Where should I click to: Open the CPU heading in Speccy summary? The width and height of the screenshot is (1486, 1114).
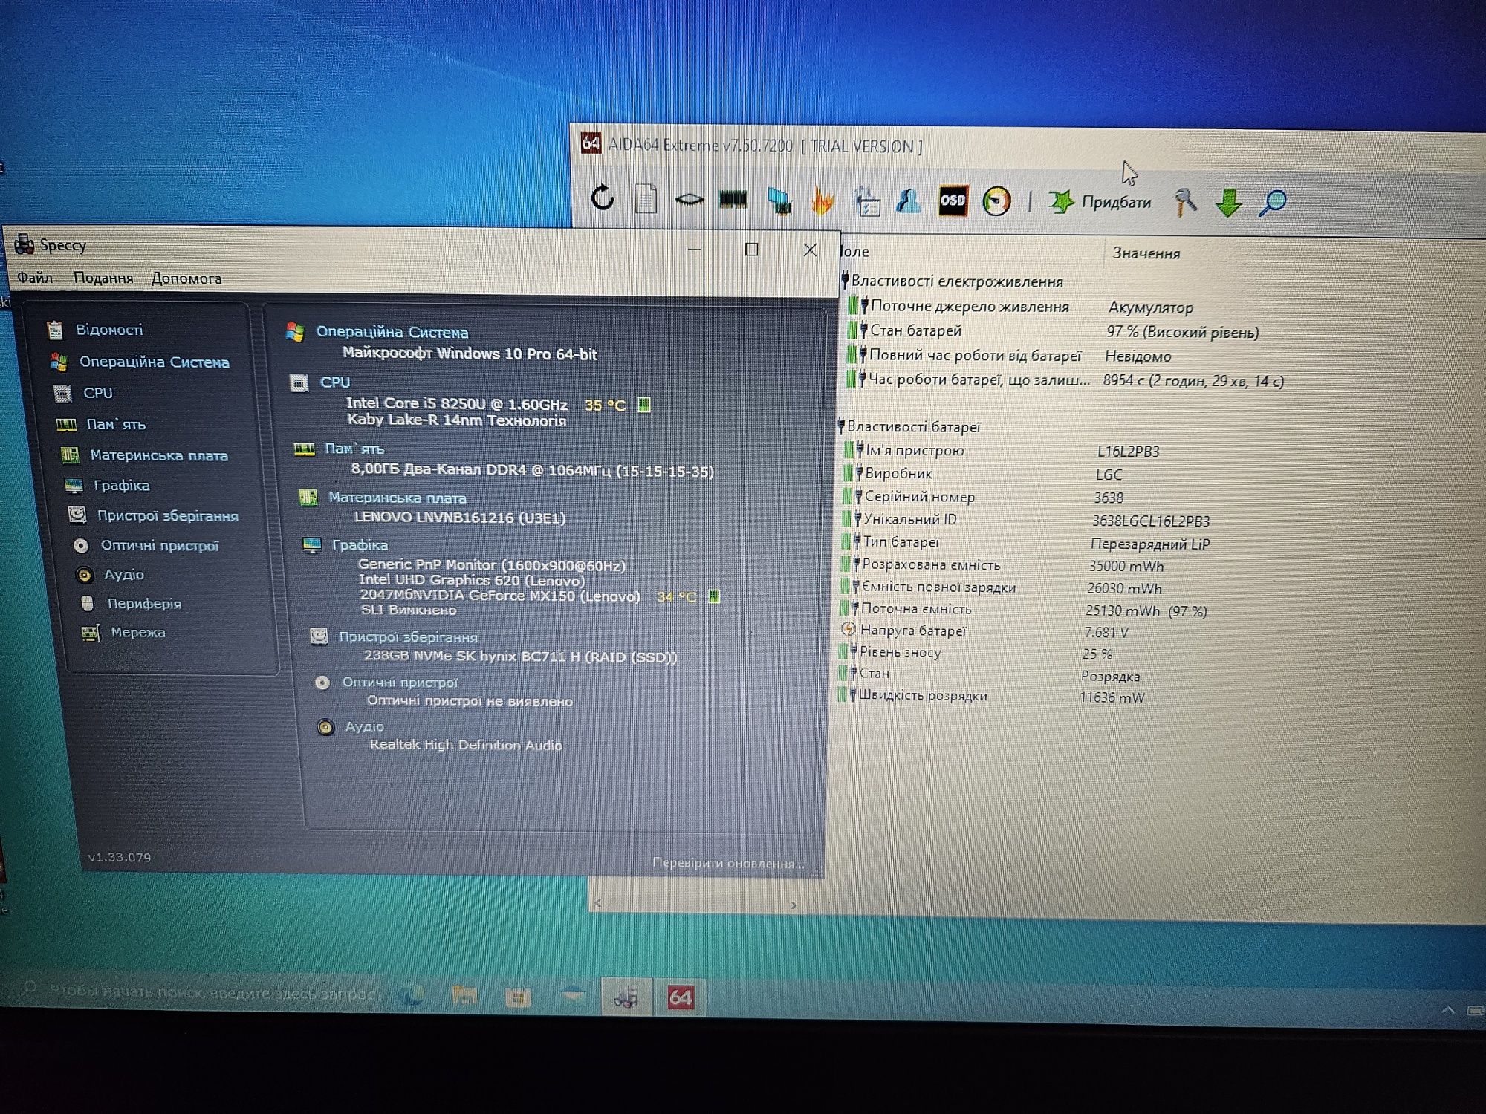pyautogui.click(x=334, y=382)
